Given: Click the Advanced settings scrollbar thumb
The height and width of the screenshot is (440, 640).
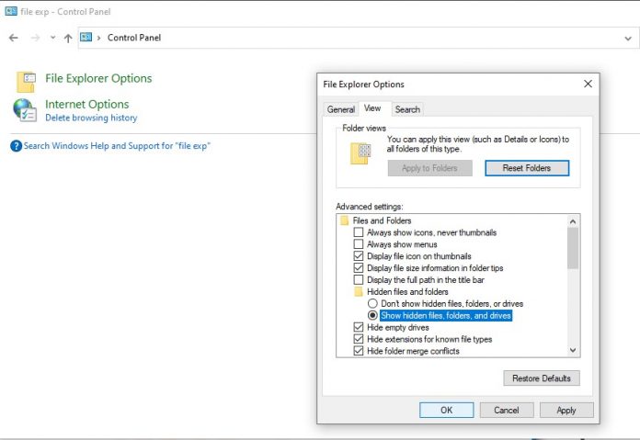Looking at the screenshot, I should pyautogui.click(x=573, y=248).
